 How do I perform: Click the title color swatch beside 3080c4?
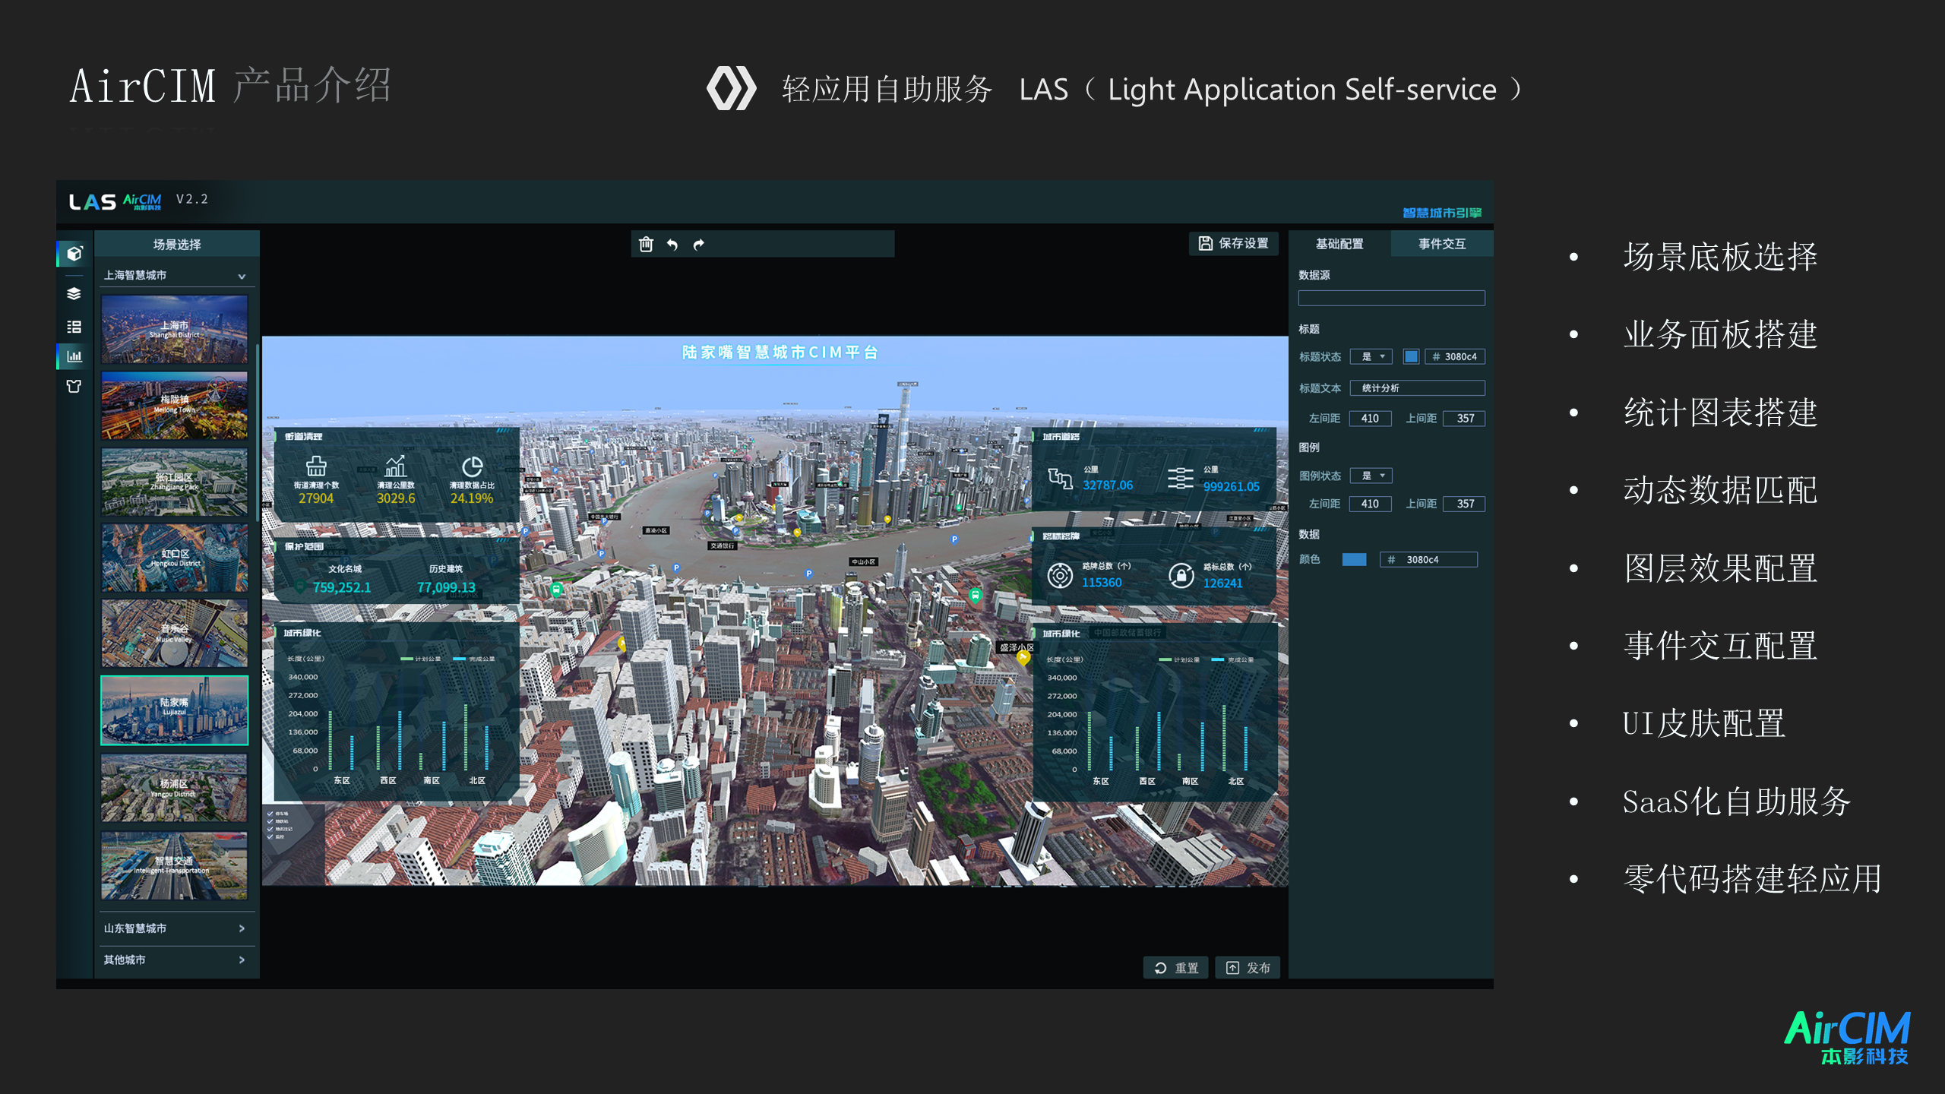[x=1411, y=356]
